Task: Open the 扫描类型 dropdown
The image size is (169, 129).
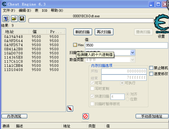Action: tap(133, 52)
